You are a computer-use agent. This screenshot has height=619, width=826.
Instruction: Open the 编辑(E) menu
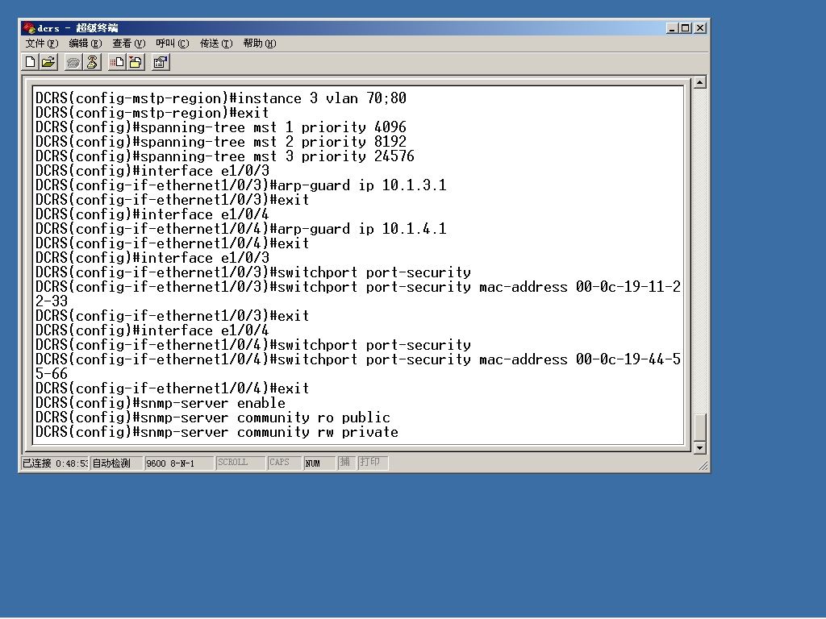85,44
